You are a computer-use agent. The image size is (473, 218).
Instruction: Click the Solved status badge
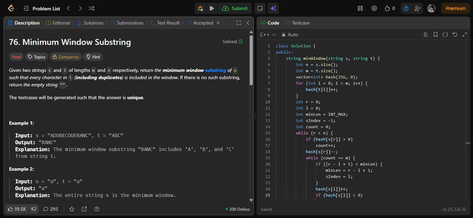[x=233, y=41]
